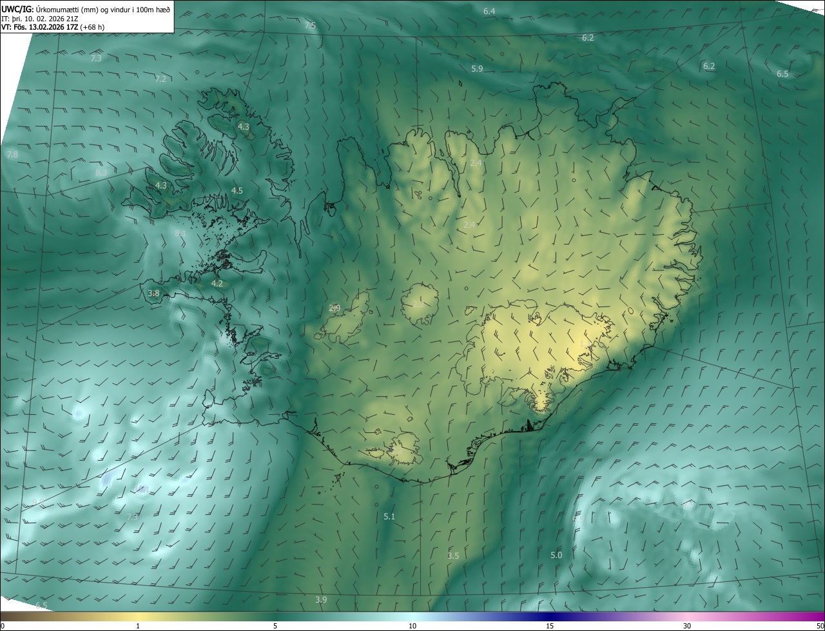Click the 4.5 value label in the Westfjords
825x631 pixels.
[x=237, y=190]
